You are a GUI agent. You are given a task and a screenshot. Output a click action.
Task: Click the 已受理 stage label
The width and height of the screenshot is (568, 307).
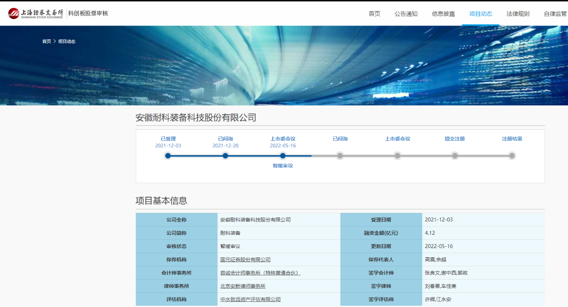168,139
